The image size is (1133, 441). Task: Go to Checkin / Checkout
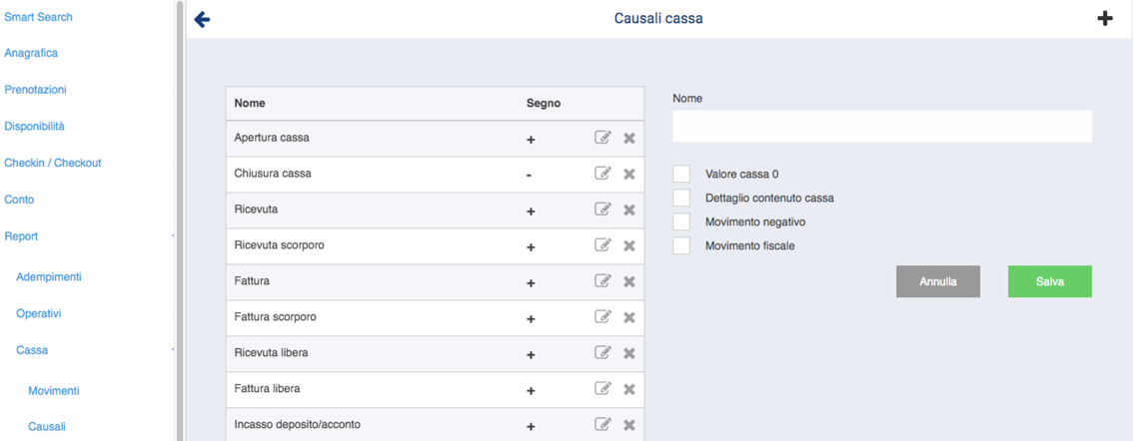[x=52, y=163]
